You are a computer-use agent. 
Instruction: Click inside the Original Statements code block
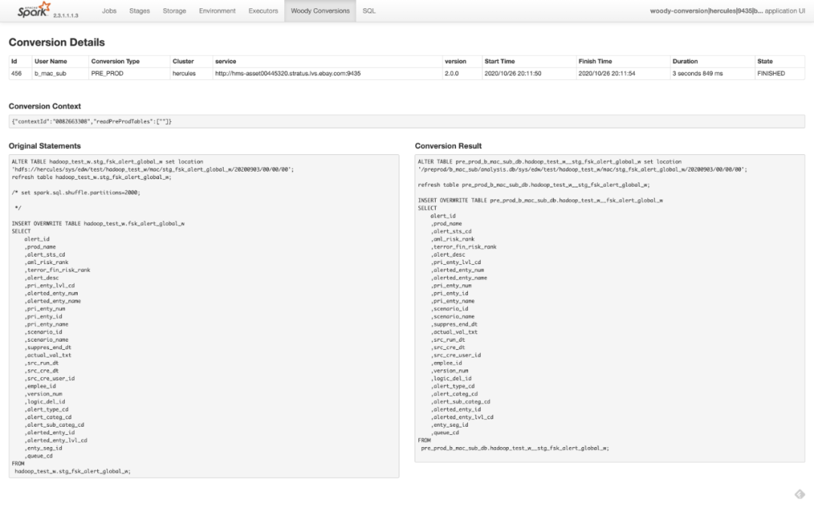203,316
